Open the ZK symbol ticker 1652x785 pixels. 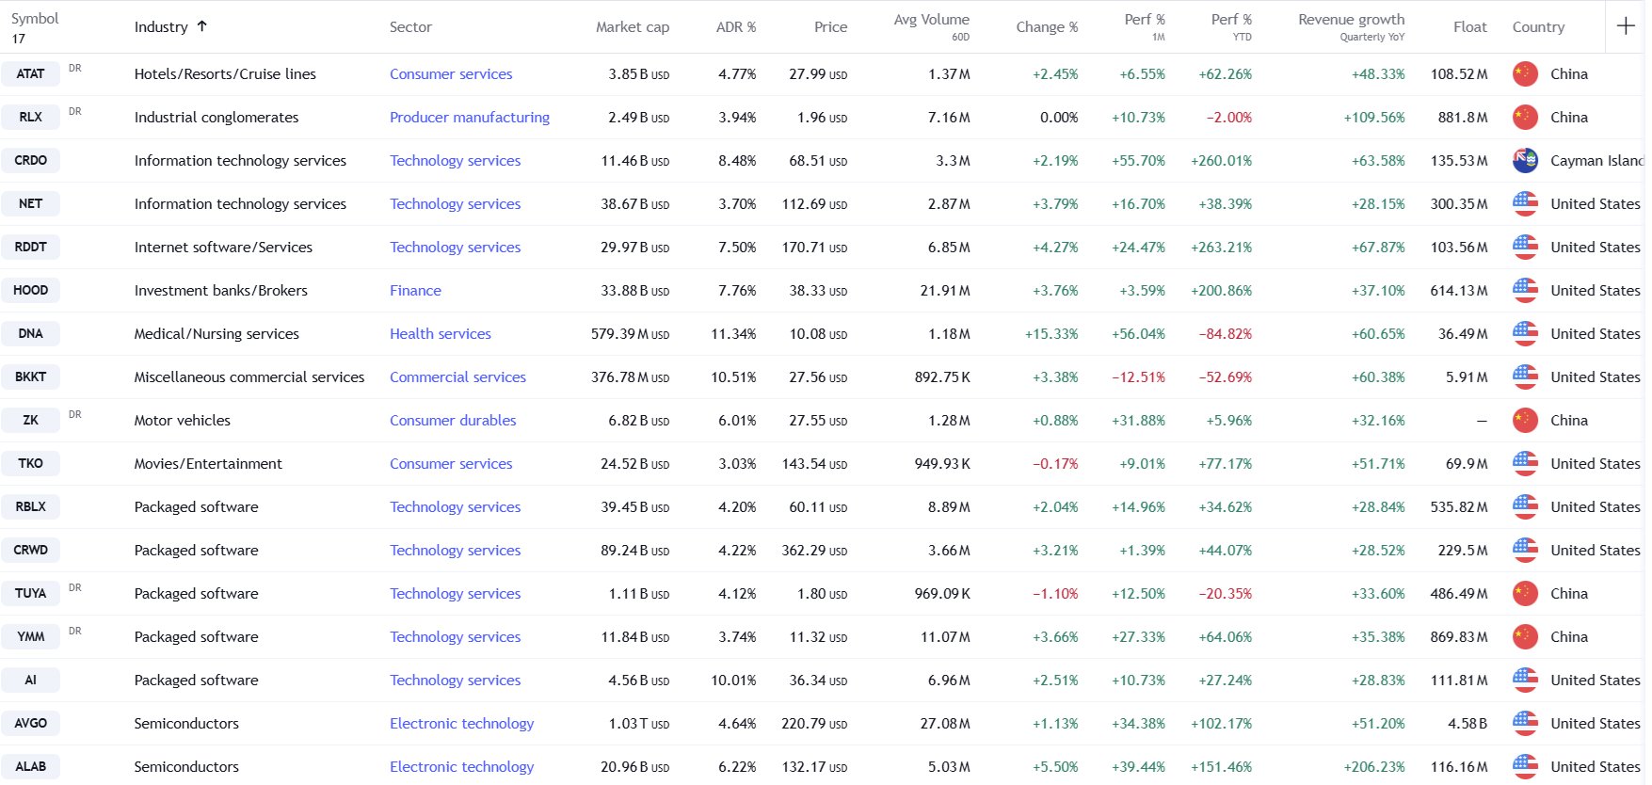(x=30, y=421)
